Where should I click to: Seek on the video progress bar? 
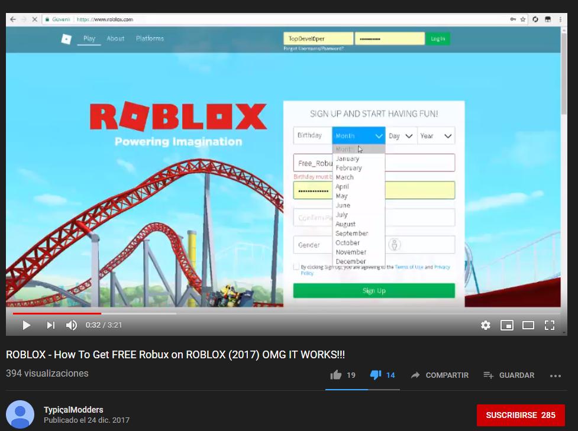coord(286,313)
